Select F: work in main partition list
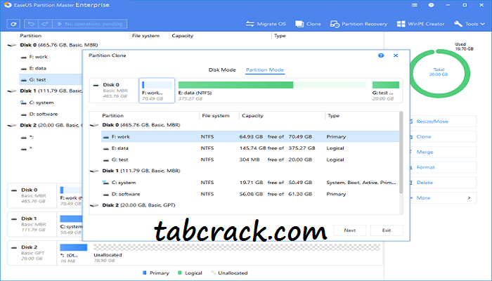 (x=38, y=57)
